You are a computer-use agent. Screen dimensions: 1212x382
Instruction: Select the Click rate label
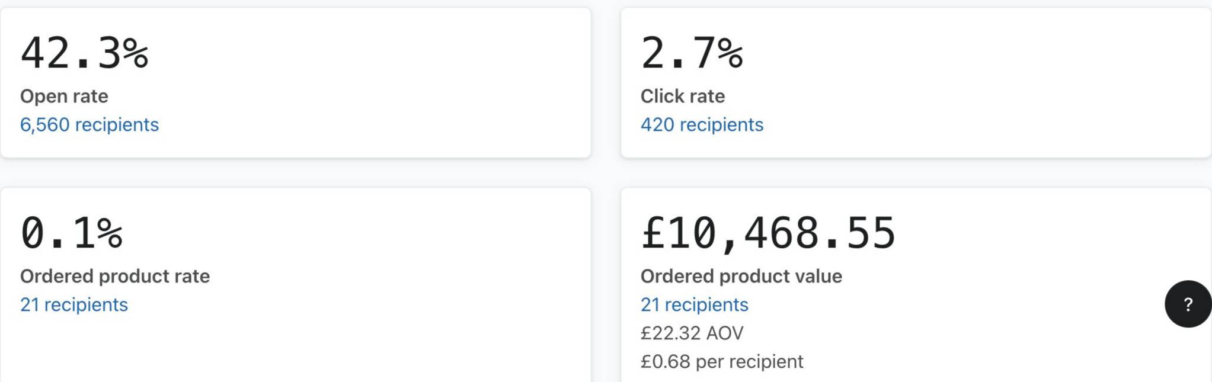pyautogui.click(x=683, y=96)
